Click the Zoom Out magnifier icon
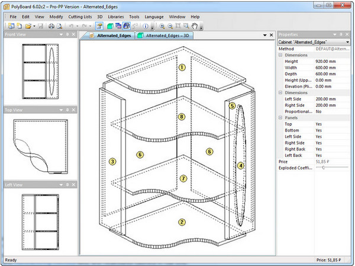The height and width of the screenshot is (266, 355). coord(171,26)
